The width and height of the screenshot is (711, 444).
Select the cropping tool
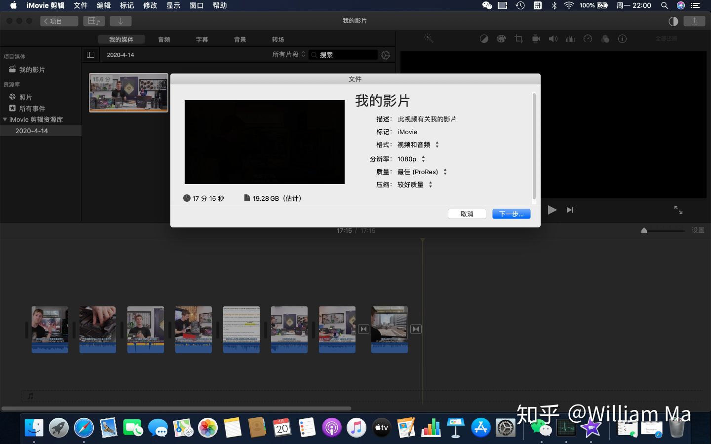coord(518,38)
